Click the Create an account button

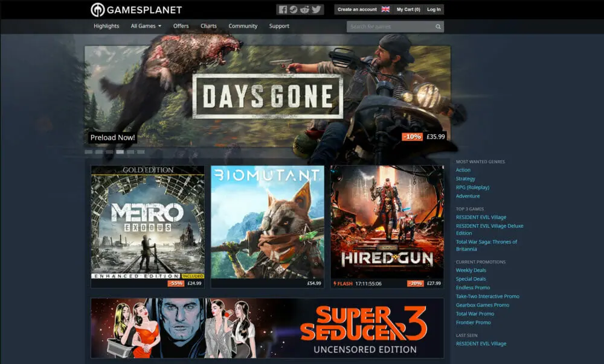point(357,10)
